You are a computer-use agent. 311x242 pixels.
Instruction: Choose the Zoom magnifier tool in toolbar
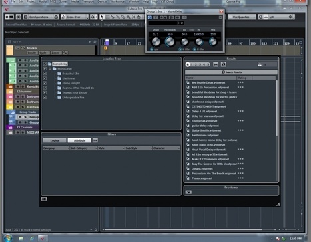click(x=129, y=17)
